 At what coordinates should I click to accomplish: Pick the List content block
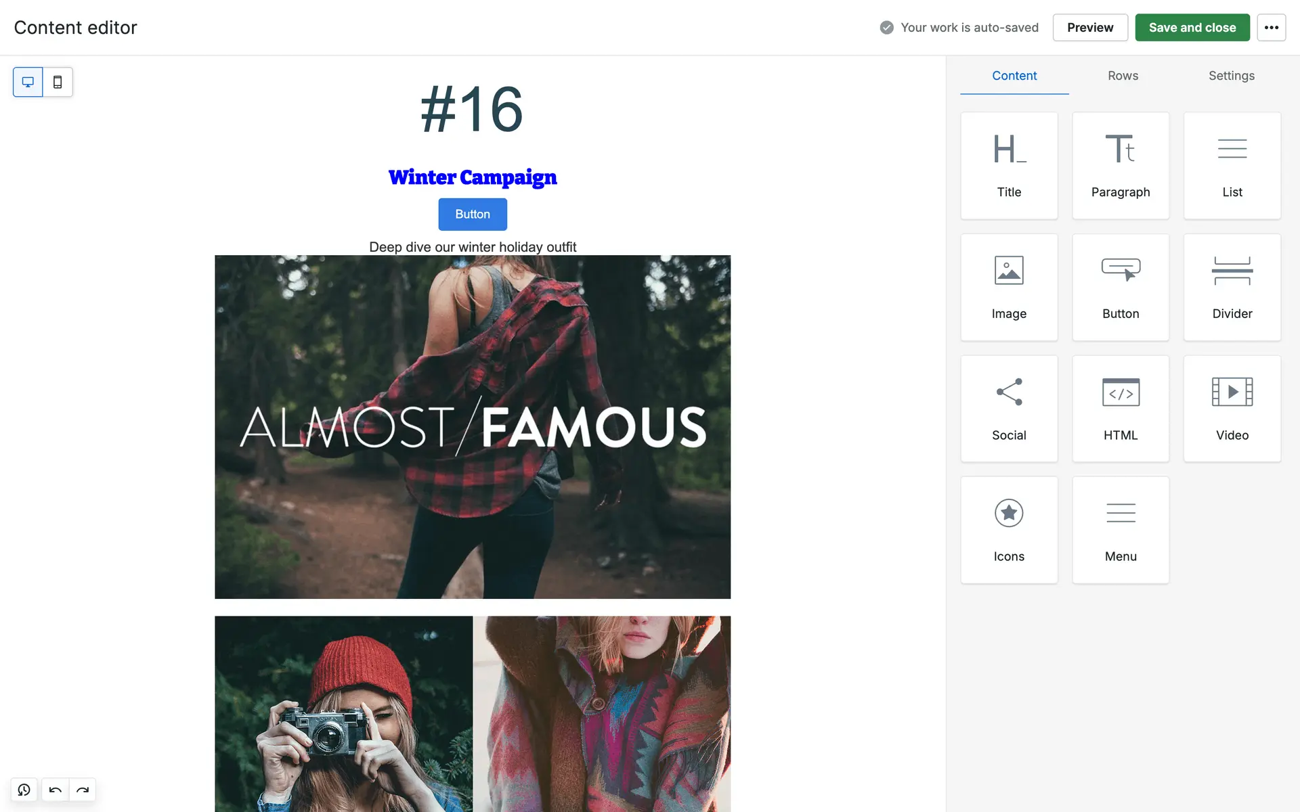[x=1232, y=166]
